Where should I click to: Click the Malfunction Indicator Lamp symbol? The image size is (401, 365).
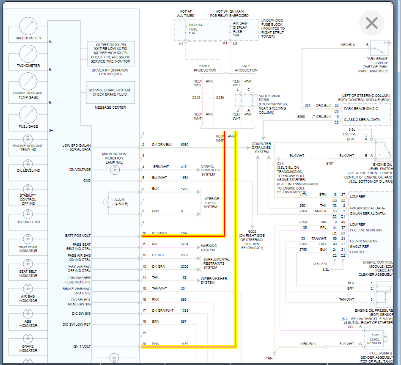point(115,170)
